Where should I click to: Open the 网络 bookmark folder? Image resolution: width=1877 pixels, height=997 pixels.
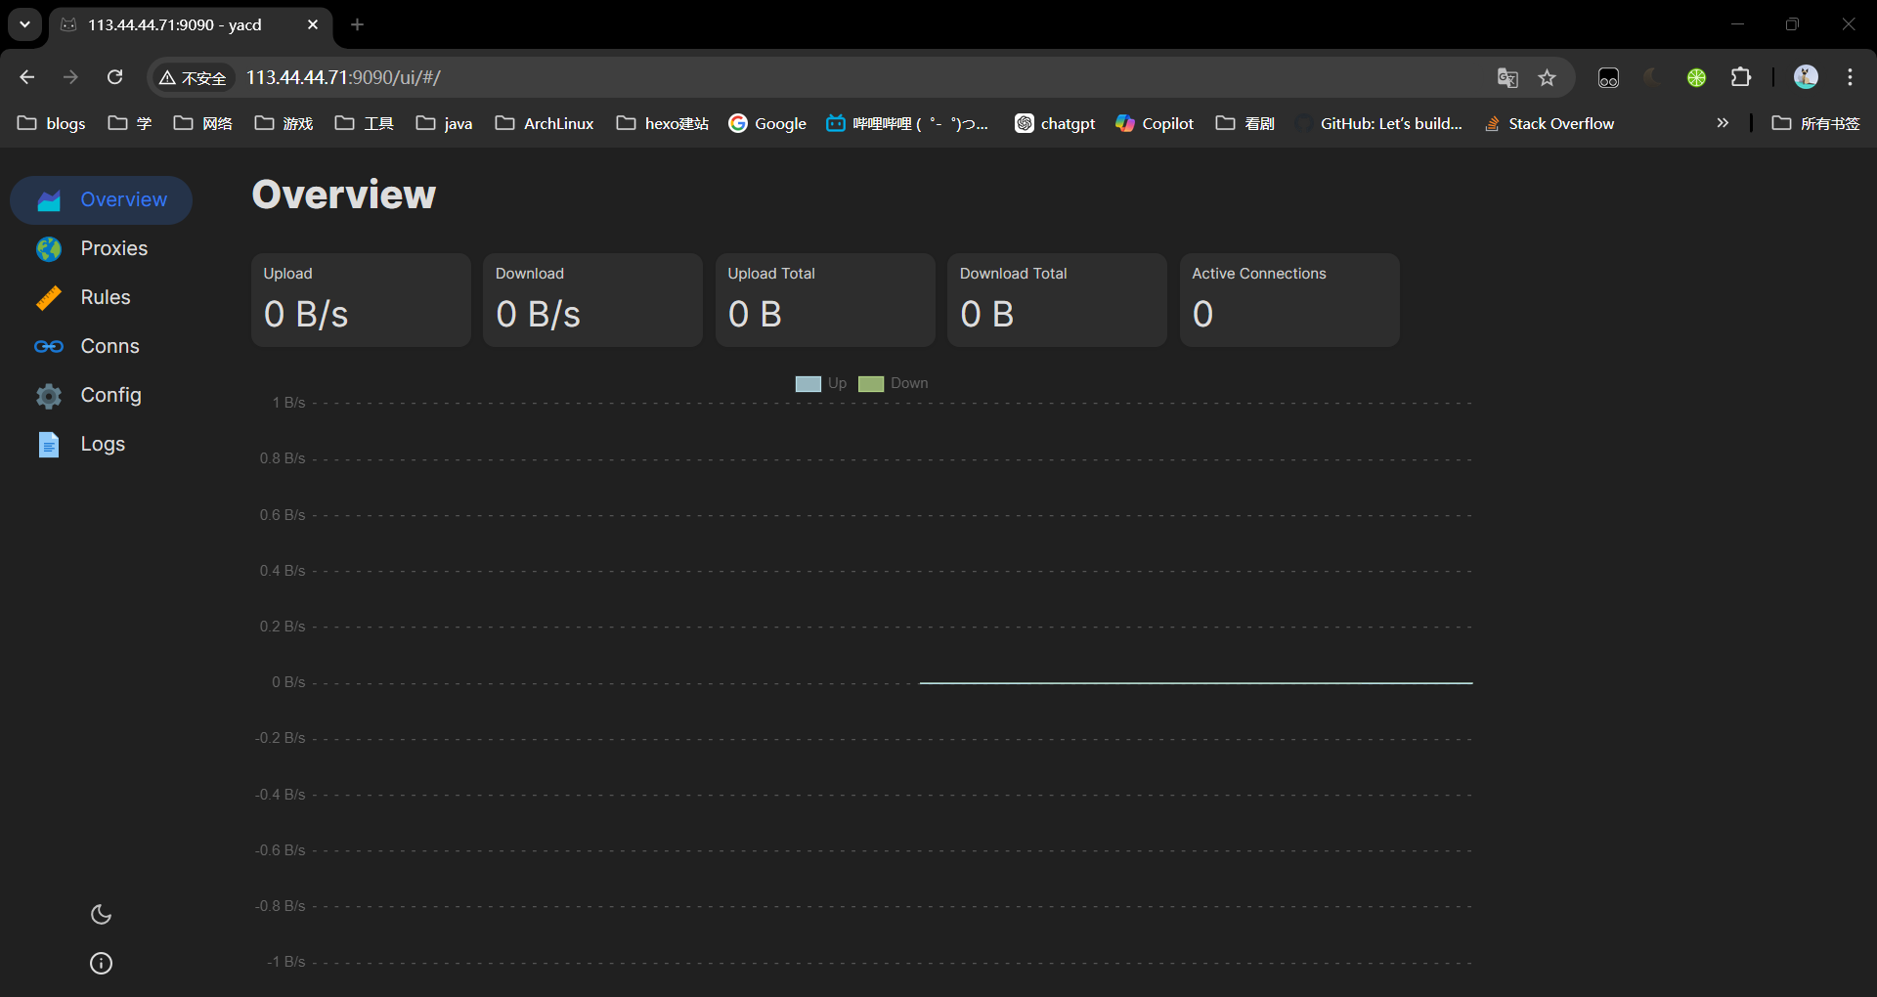point(203,123)
